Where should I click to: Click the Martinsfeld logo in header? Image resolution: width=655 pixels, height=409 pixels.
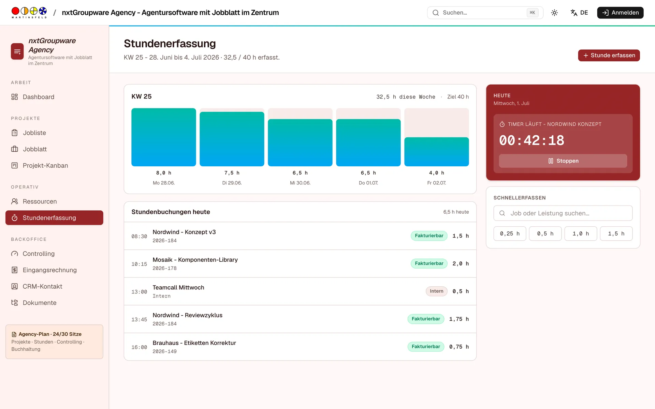pyautogui.click(x=29, y=13)
